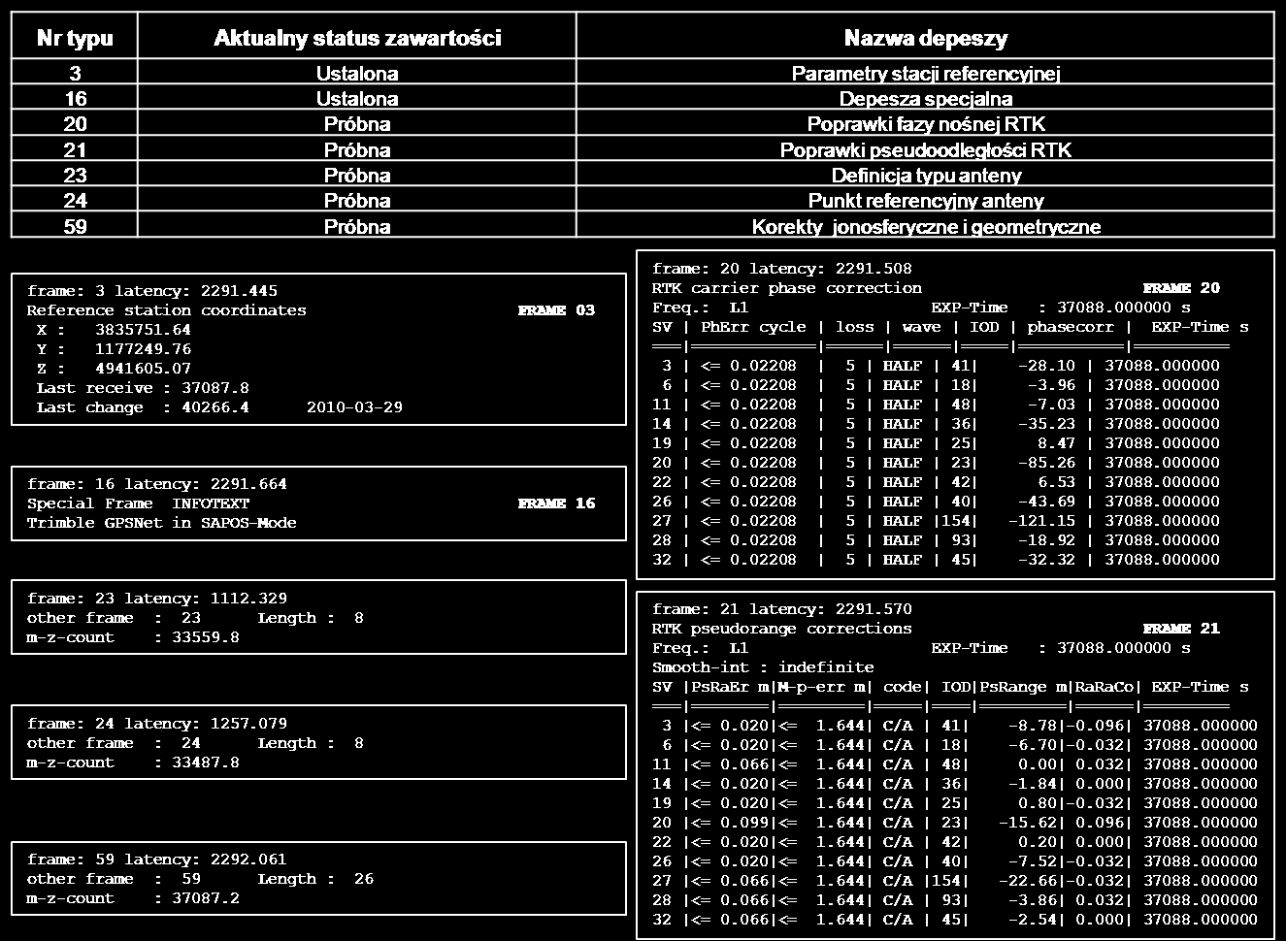The height and width of the screenshot is (941, 1286).
Task: Click 'Reference station coordinates' text
Action: [x=166, y=310]
